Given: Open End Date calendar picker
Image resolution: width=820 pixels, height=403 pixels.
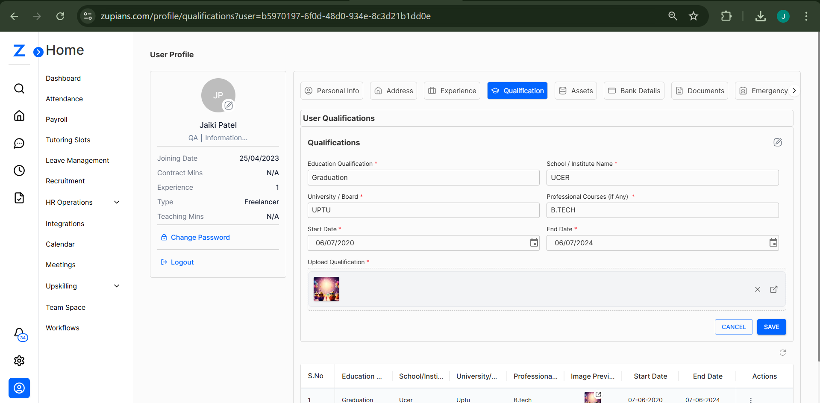Looking at the screenshot, I should point(773,243).
